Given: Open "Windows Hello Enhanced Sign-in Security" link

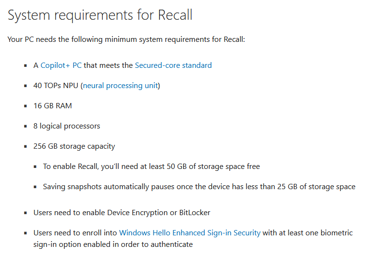Looking at the screenshot, I should [x=189, y=233].
